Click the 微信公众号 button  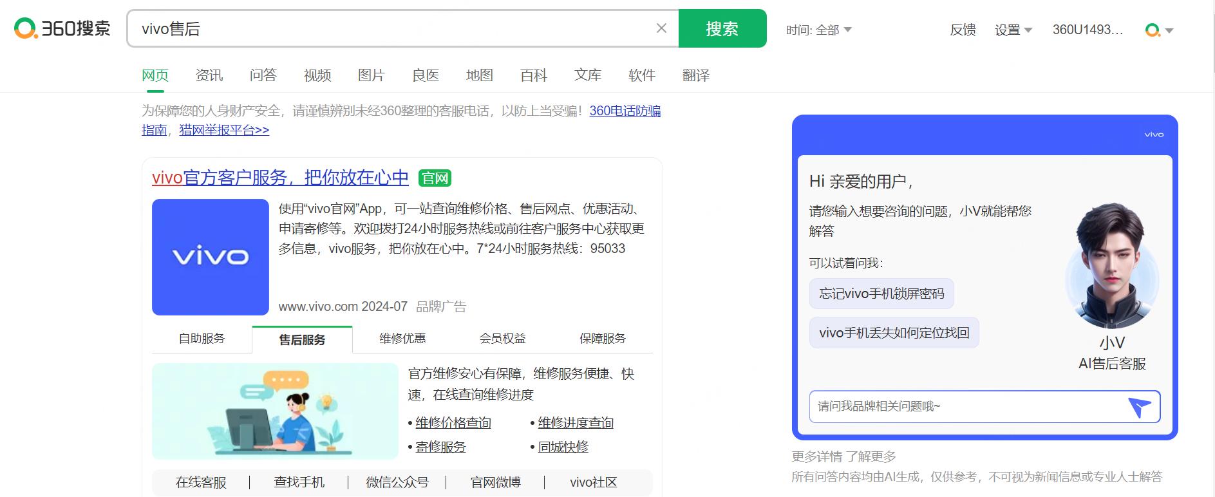pyautogui.click(x=397, y=482)
